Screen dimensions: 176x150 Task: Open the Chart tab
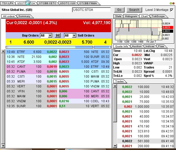(144, 16)
